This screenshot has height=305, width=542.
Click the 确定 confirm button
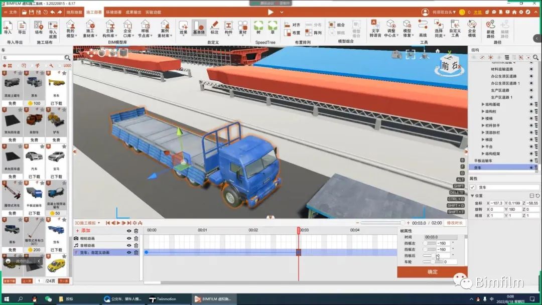tap(432, 272)
